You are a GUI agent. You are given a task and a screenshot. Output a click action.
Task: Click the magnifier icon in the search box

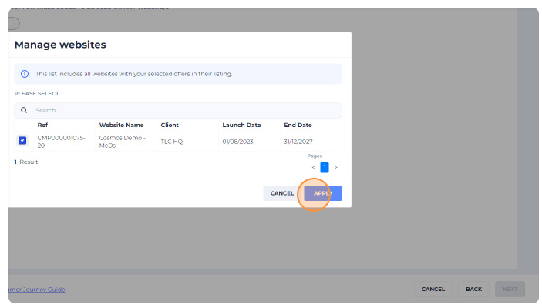pyautogui.click(x=24, y=110)
